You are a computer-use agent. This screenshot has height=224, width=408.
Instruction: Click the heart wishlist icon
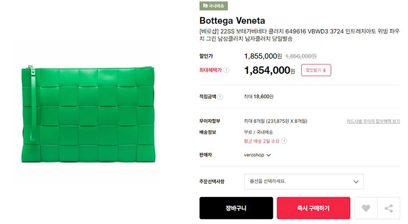point(366,208)
